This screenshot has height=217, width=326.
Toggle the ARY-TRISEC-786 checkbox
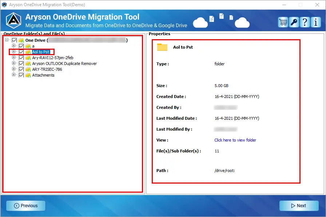click(x=21, y=69)
